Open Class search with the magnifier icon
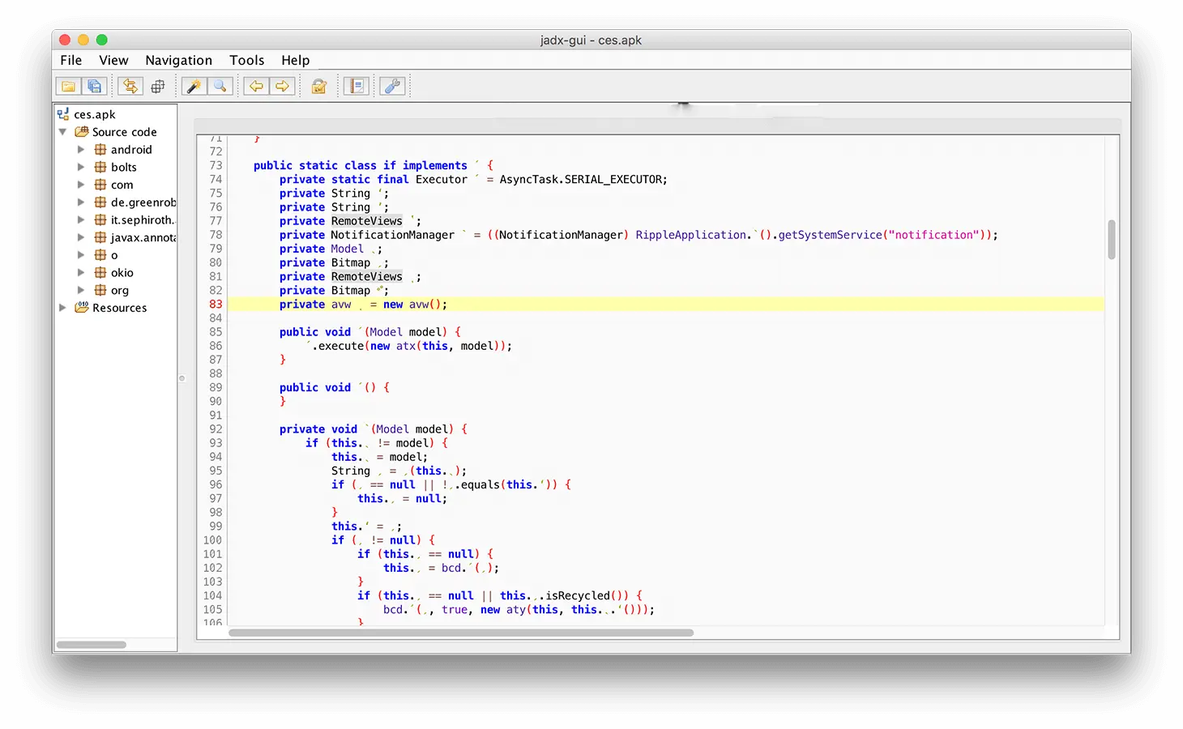The width and height of the screenshot is (1183, 729). (220, 86)
